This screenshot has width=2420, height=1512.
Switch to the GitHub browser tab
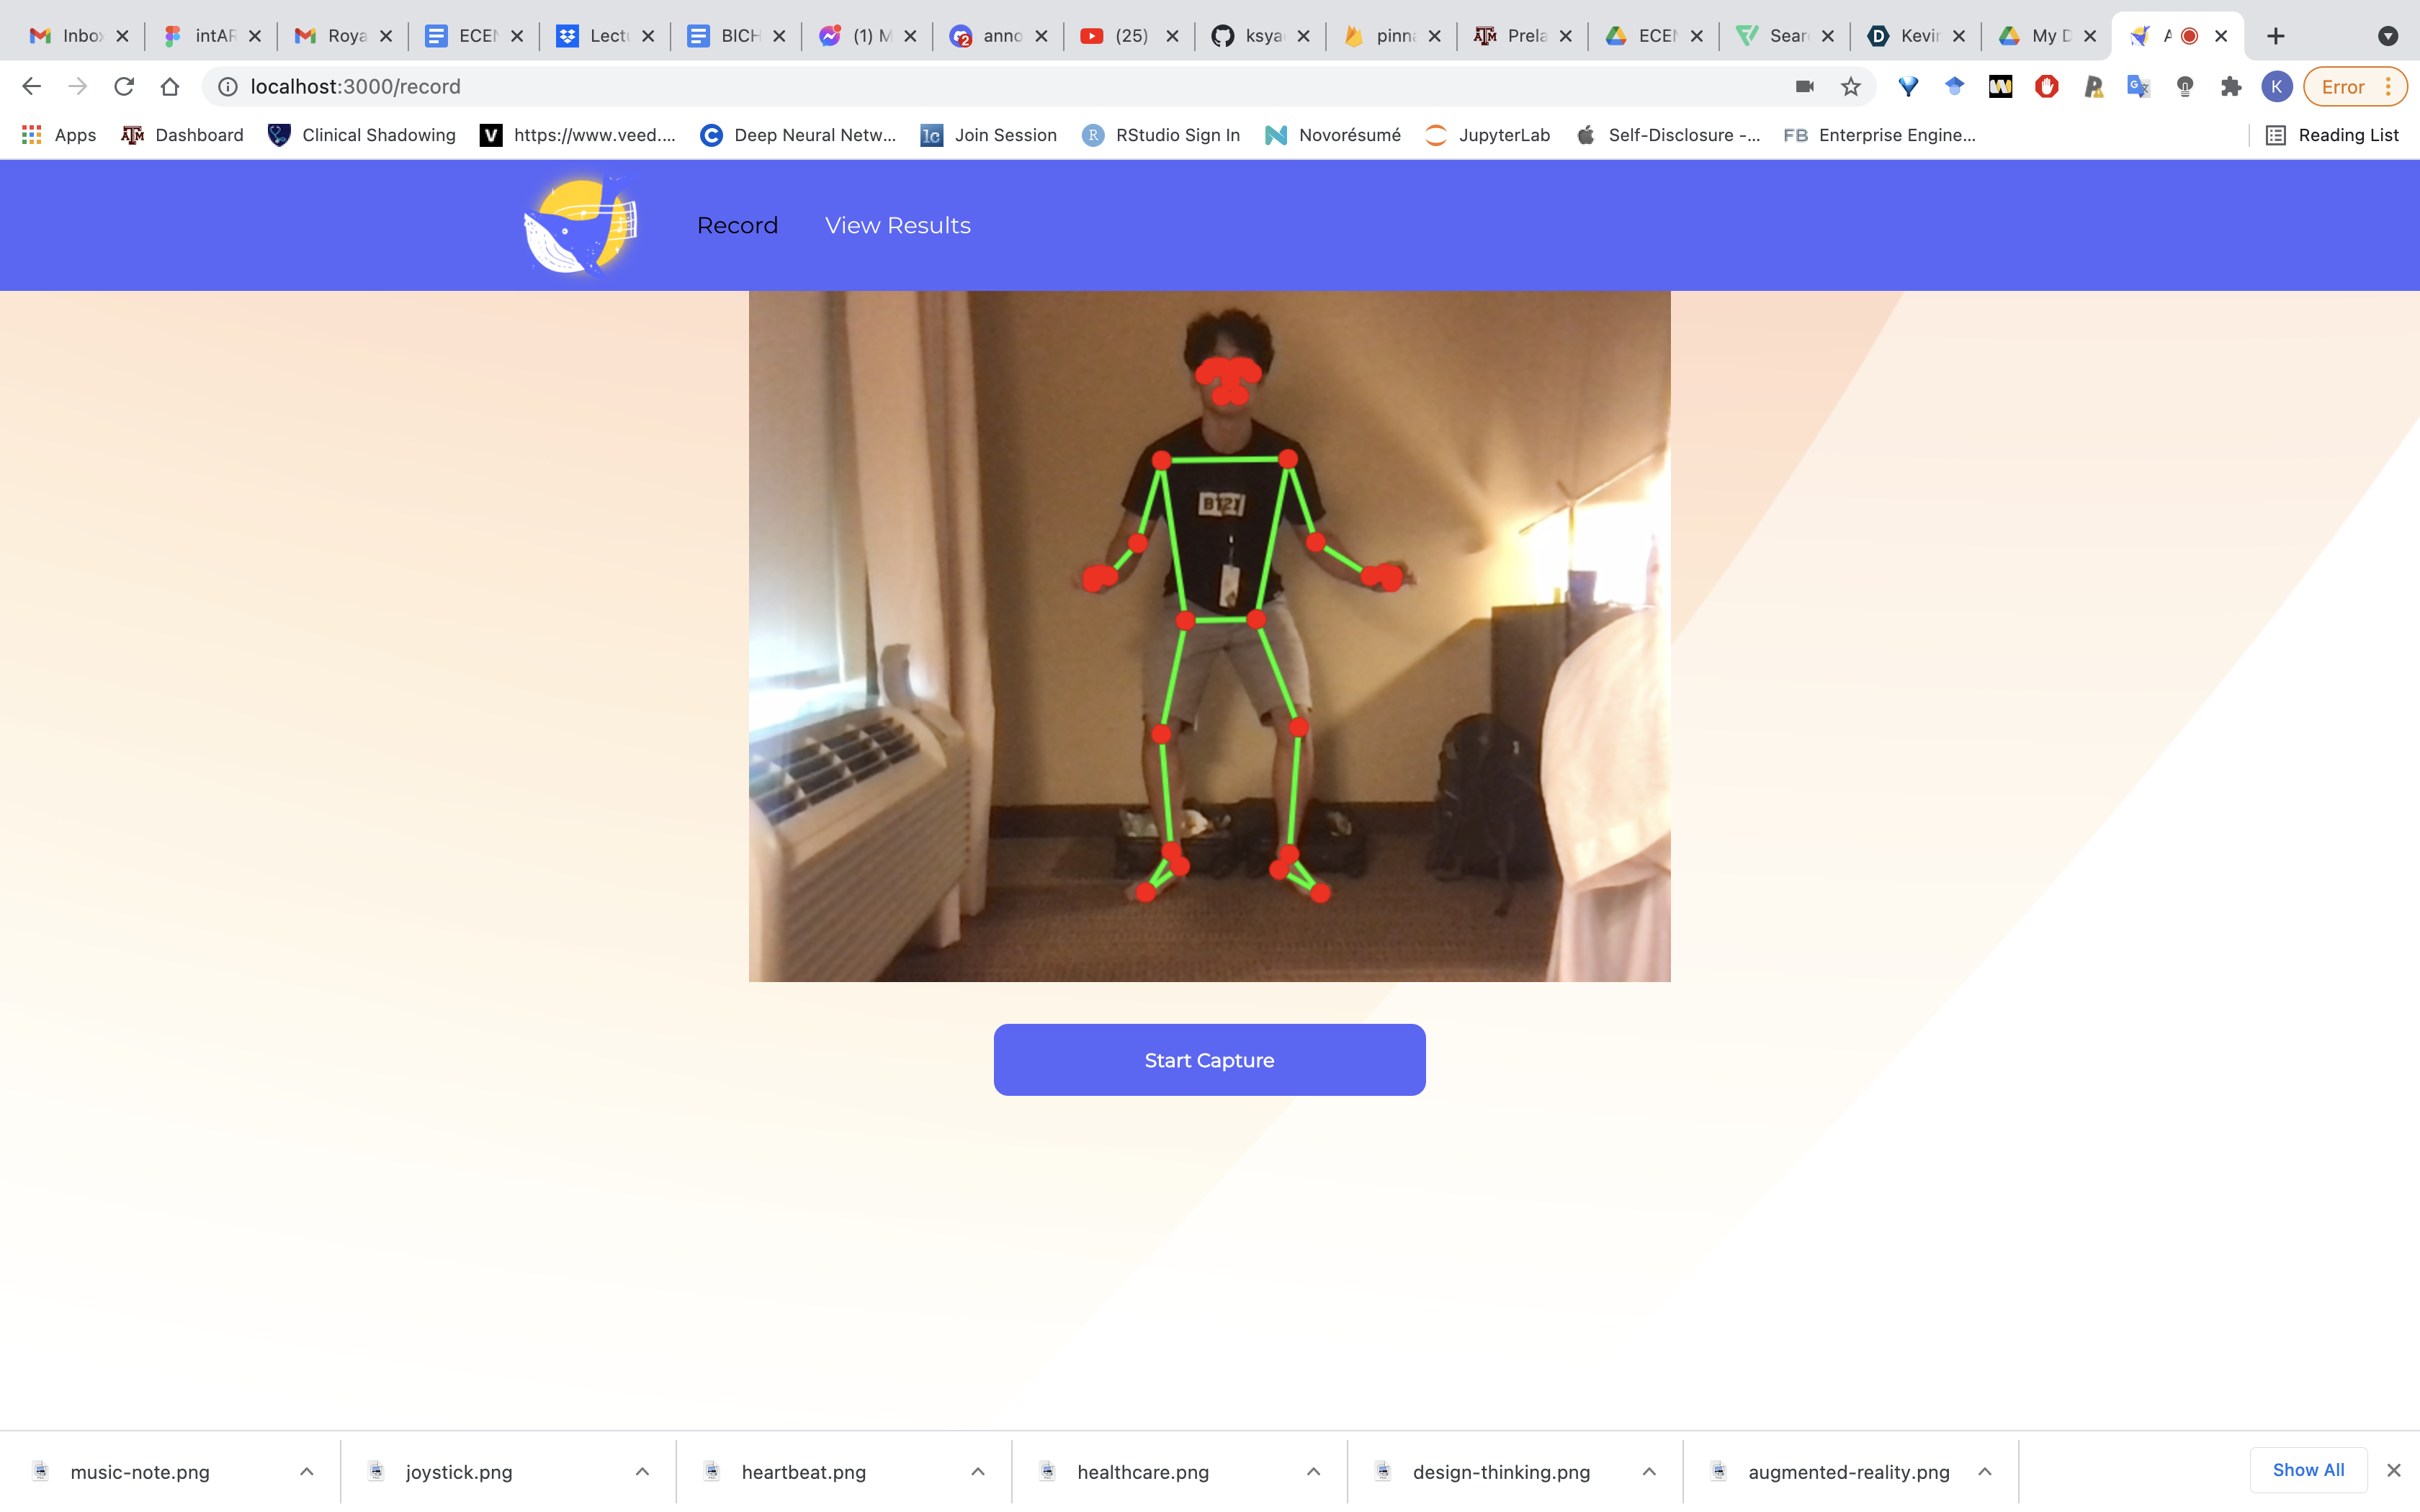coord(1250,36)
